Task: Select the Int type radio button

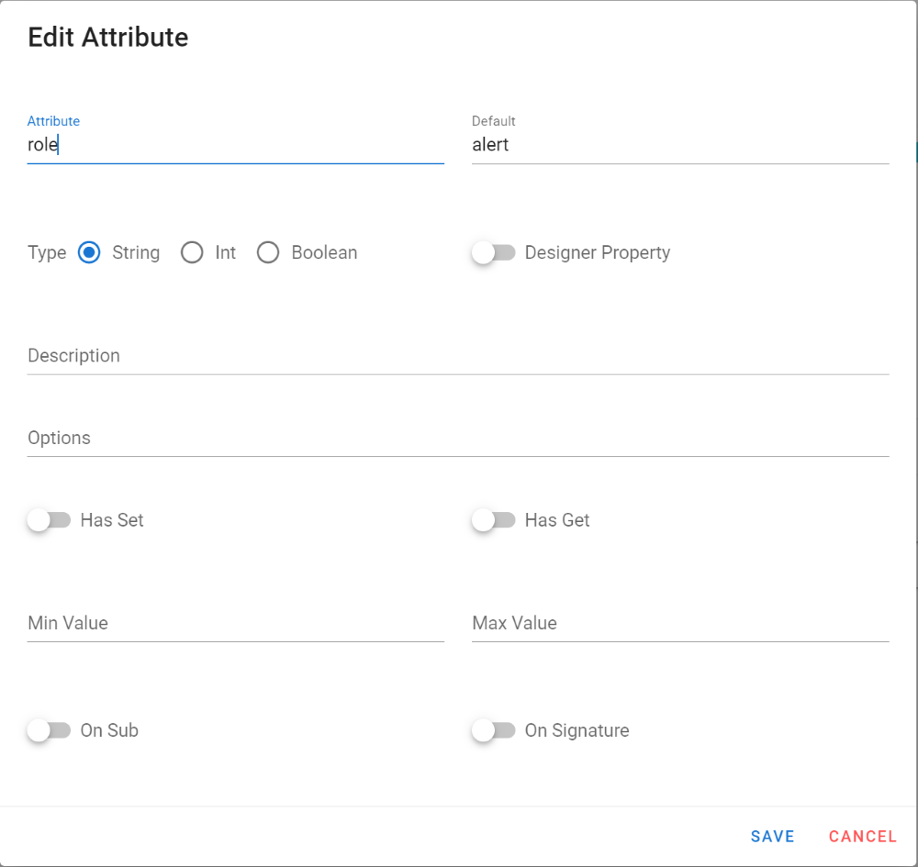Action: tap(192, 252)
